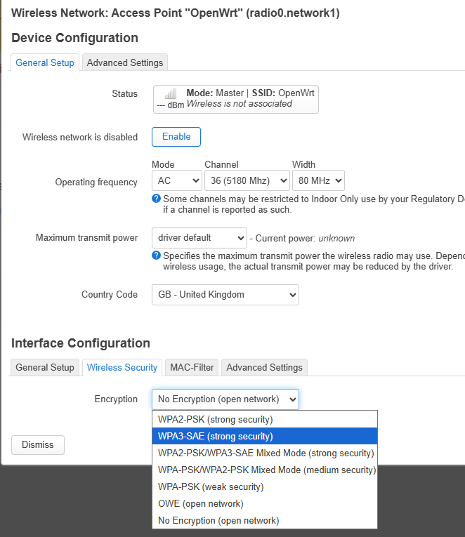Open Interface Configuration Advanced Settings tab
The height and width of the screenshot is (537, 465).
point(264,367)
